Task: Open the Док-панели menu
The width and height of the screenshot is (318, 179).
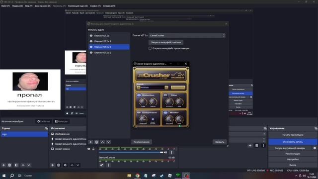Action: tap(43, 6)
